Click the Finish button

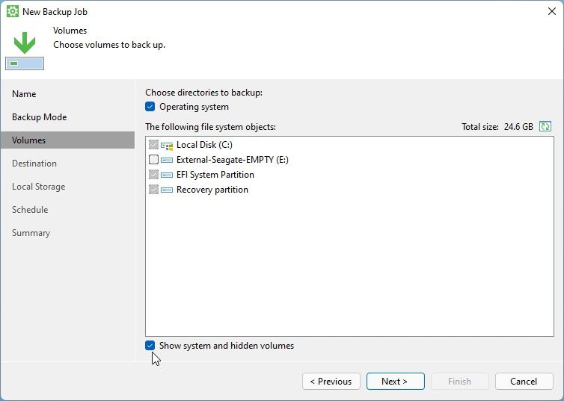point(460,382)
